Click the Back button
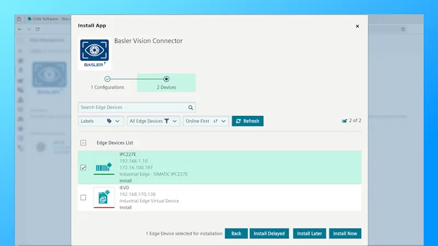 click(x=236, y=233)
